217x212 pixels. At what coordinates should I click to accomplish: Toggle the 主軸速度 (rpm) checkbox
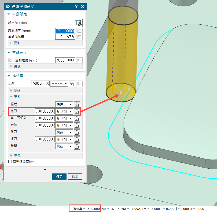[x=10, y=60]
